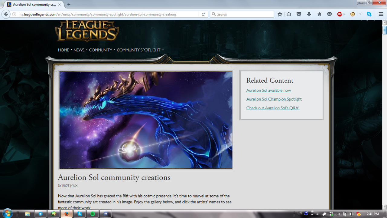The width and height of the screenshot is (387, 218).
Task: Expand the Adblock Plus dropdown arrow
Action: coord(344,14)
